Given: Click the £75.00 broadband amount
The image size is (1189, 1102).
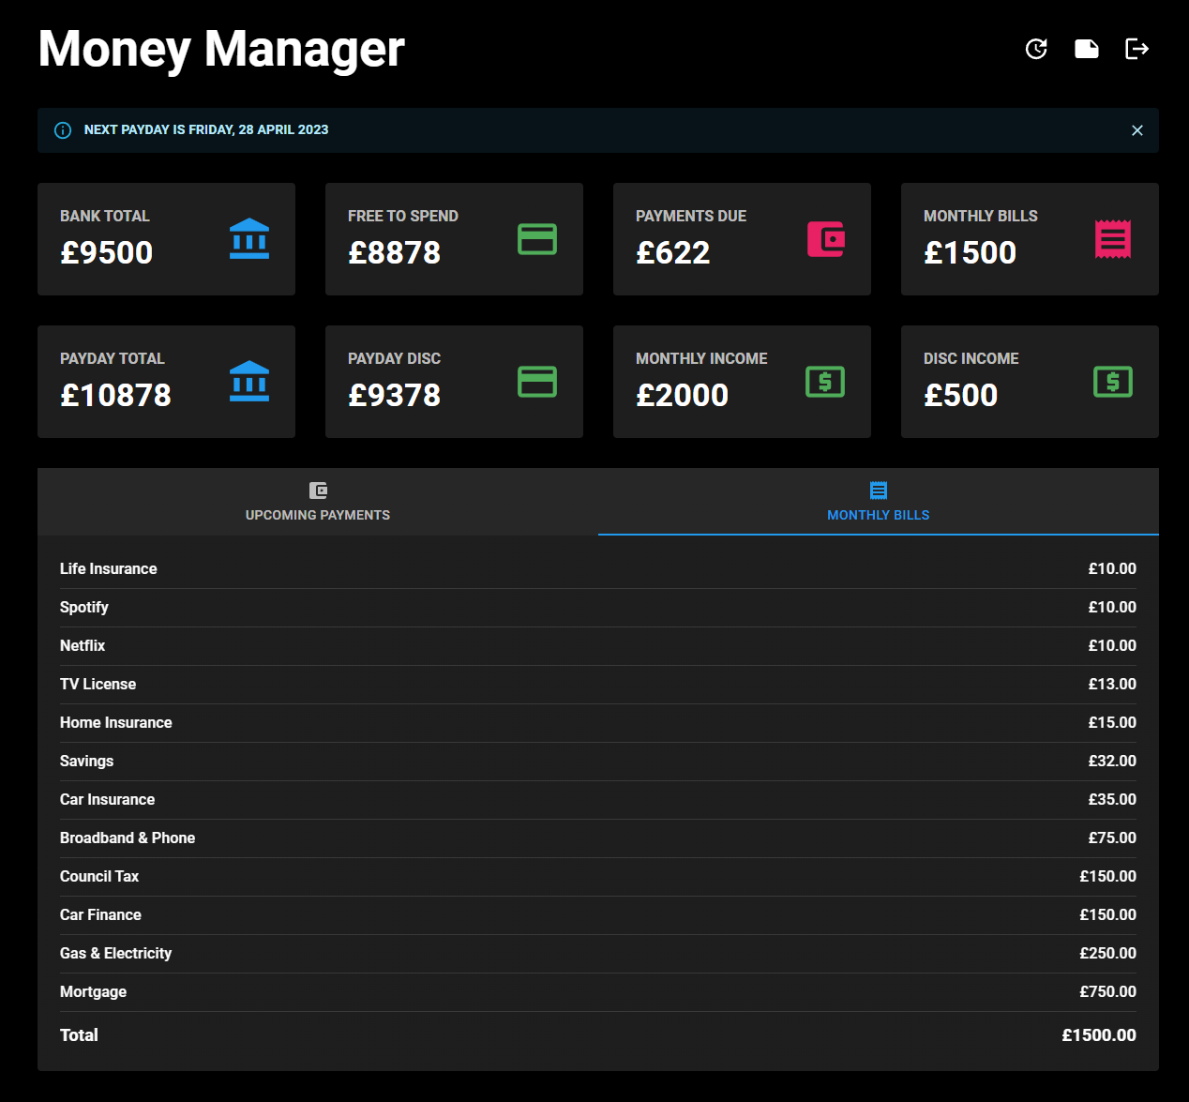Looking at the screenshot, I should pos(1112,838).
